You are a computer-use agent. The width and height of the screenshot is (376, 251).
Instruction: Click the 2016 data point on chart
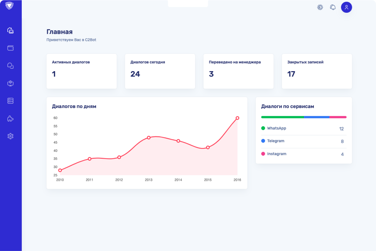[x=237, y=118]
